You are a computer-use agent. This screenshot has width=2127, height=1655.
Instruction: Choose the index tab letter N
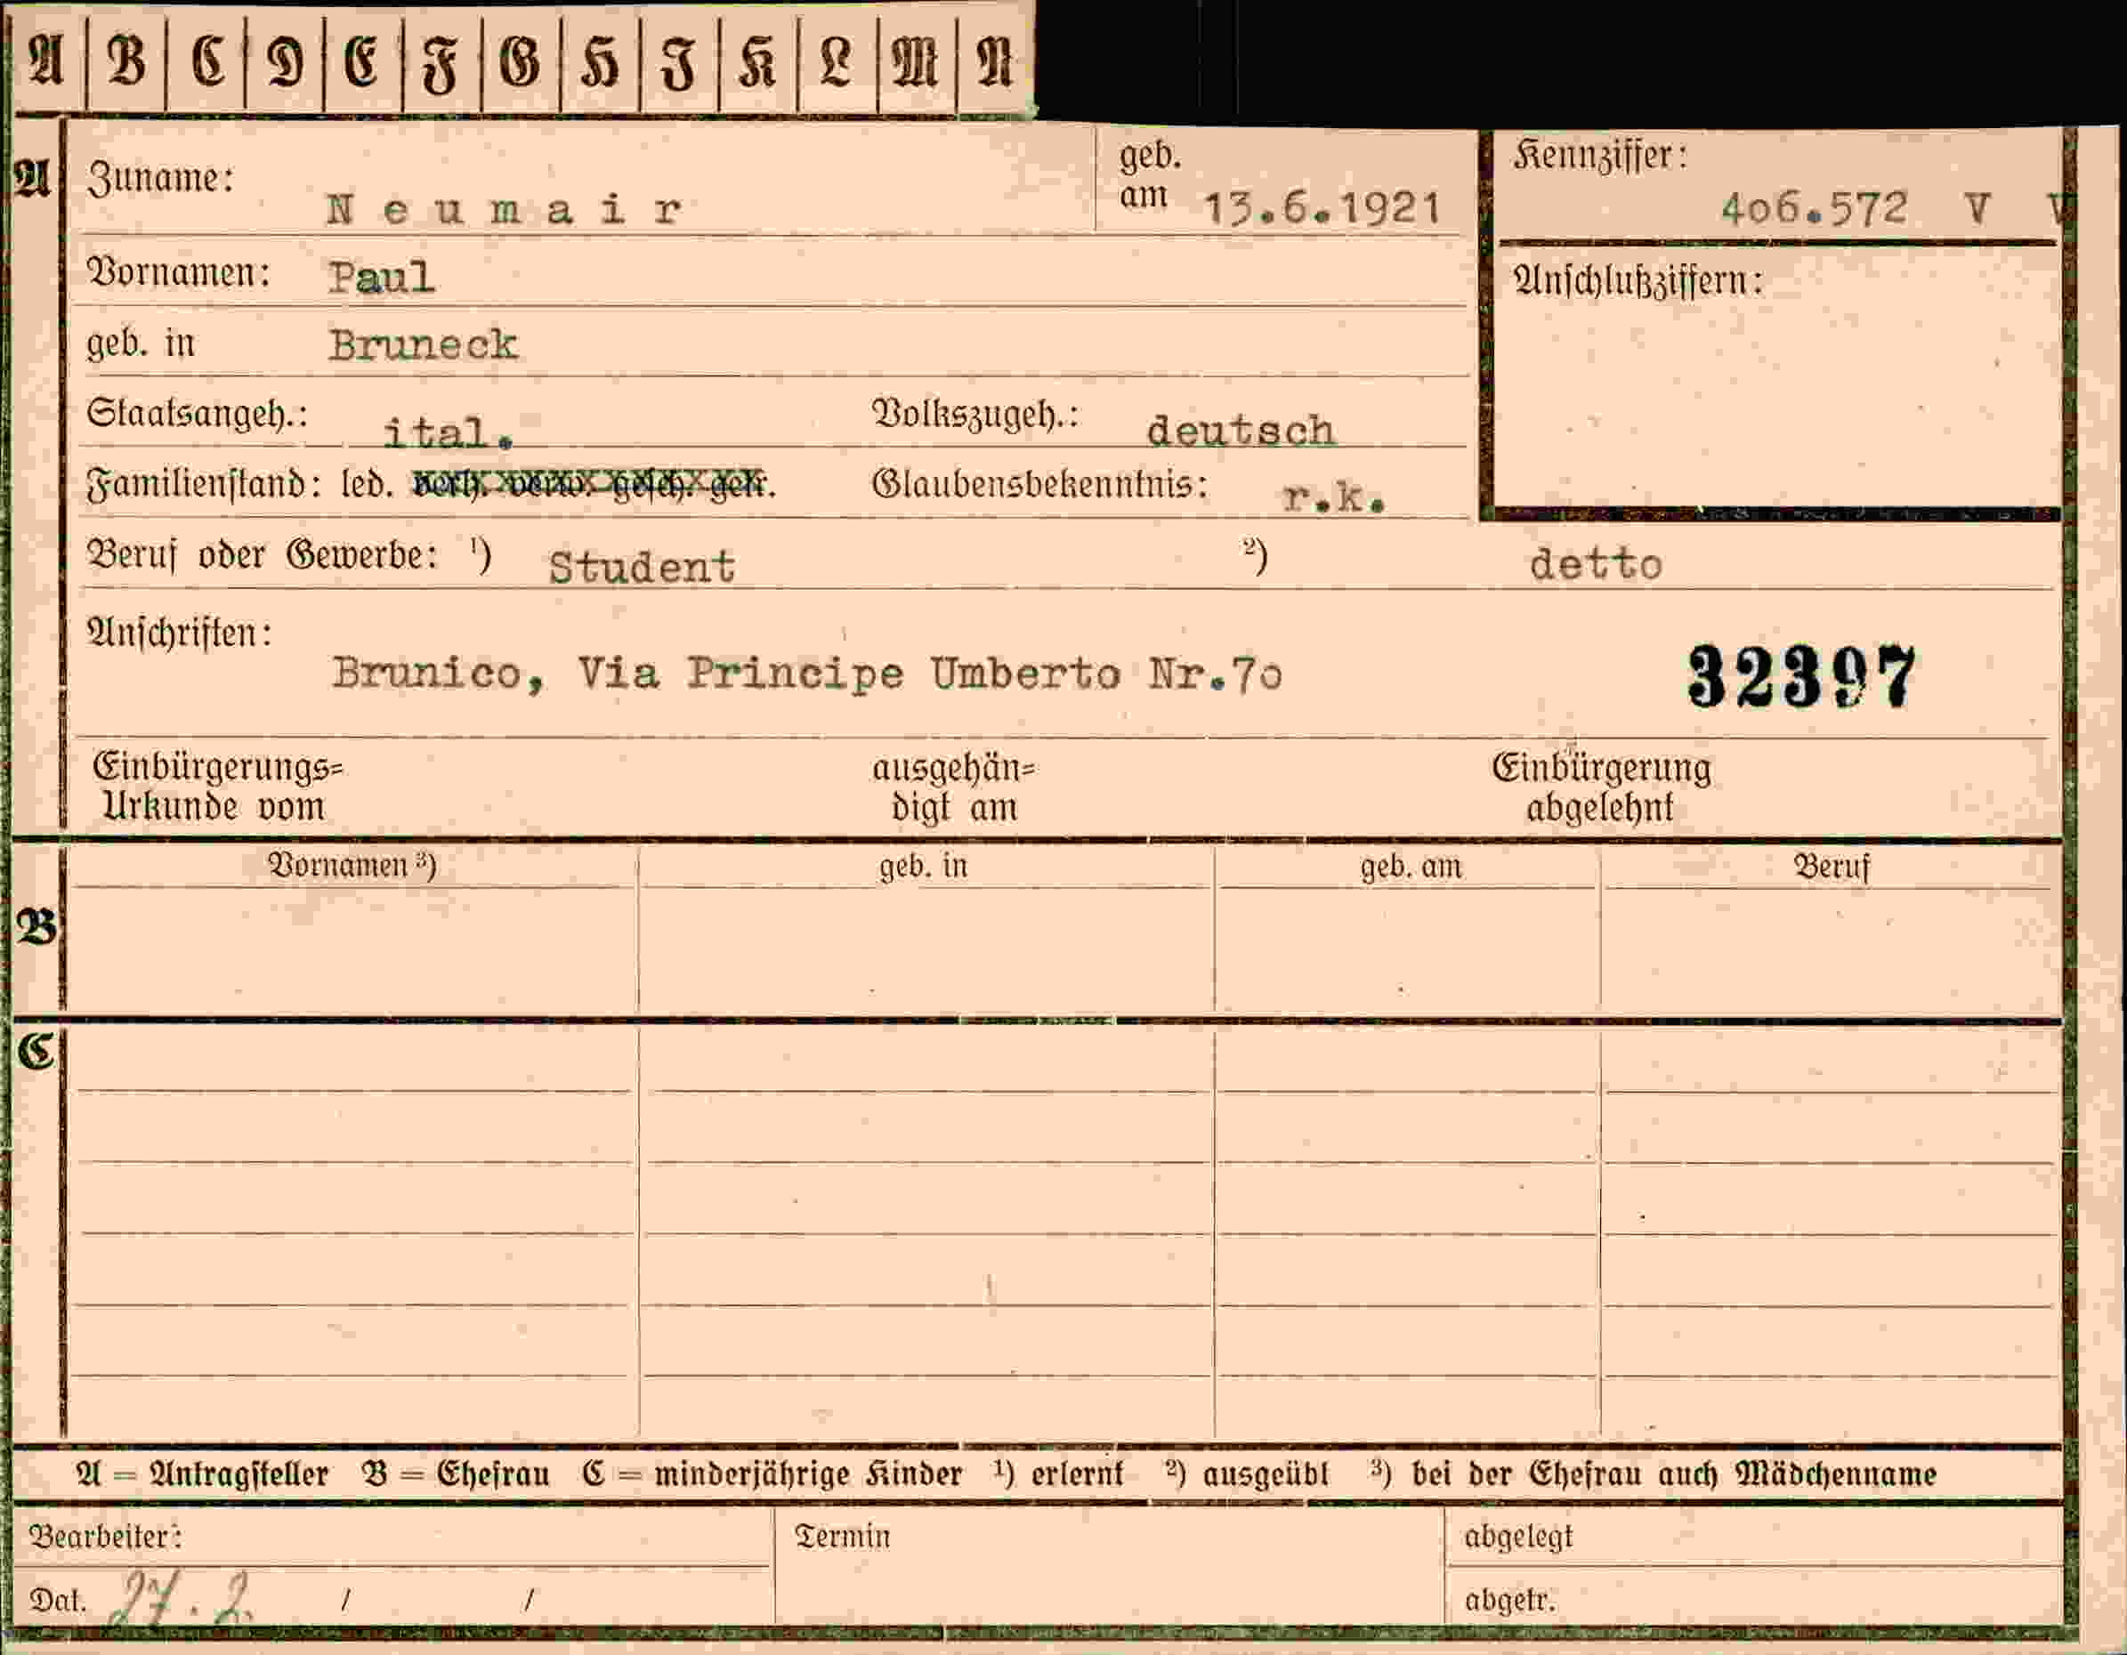pos(994,61)
